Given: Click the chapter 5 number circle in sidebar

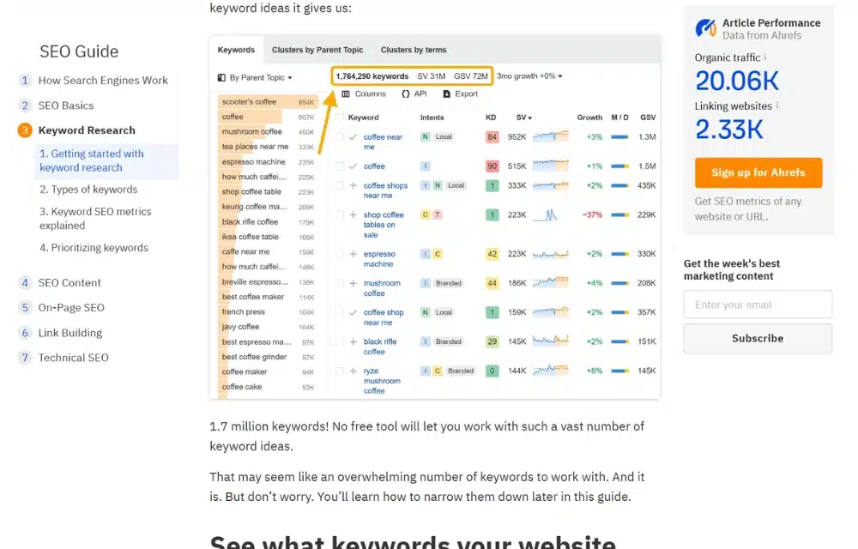Looking at the screenshot, I should click(x=25, y=307).
